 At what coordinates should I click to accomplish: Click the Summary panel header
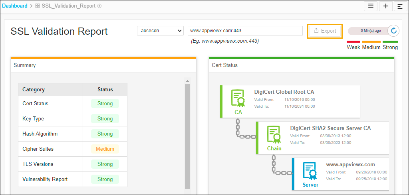103,65
